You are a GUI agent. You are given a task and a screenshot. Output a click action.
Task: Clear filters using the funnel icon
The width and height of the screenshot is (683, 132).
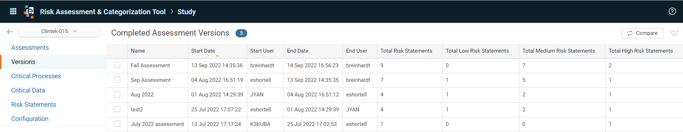click(674, 33)
